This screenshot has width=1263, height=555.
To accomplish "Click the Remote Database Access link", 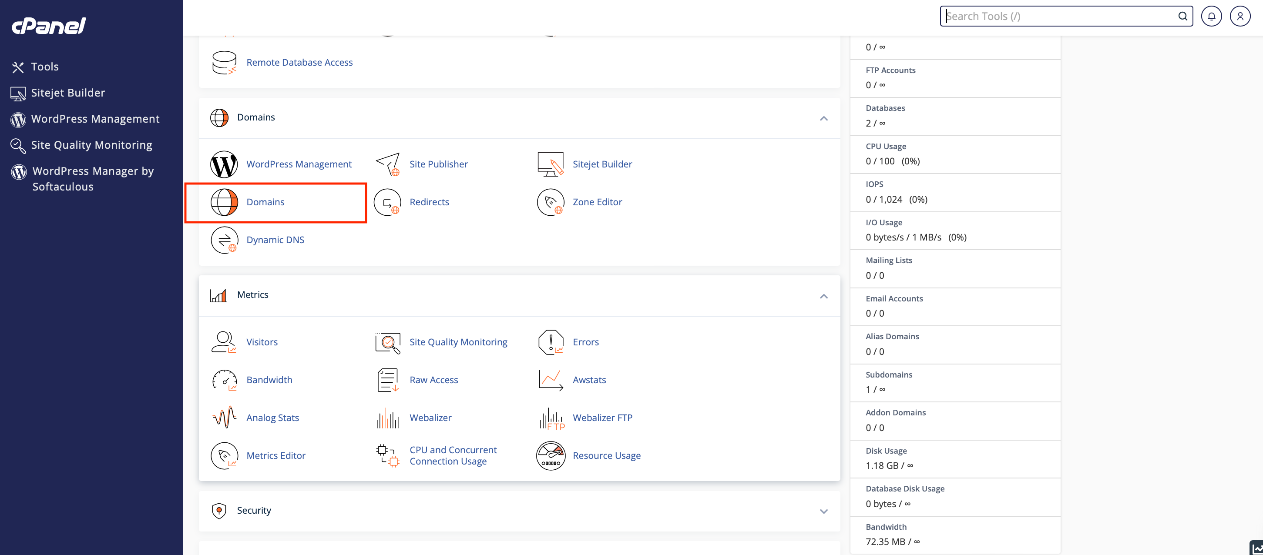I will point(299,63).
